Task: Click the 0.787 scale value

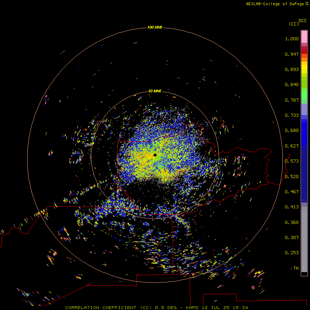Action: (292, 100)
